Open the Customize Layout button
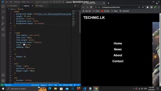Viewport: 161px width, 91px height. (x=63, y=2)
